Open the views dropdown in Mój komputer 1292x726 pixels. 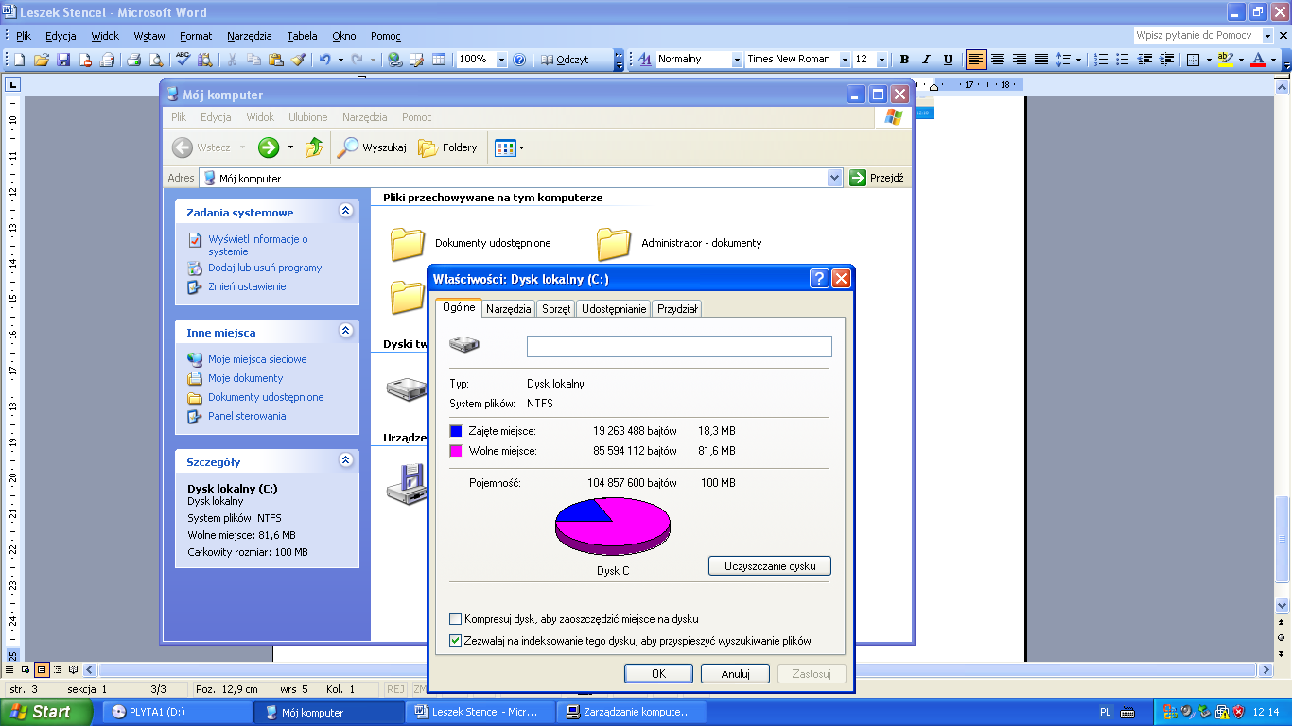521,147
